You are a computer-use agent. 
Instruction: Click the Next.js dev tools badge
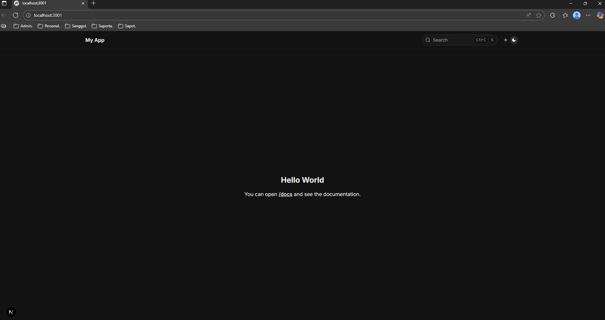11,312
